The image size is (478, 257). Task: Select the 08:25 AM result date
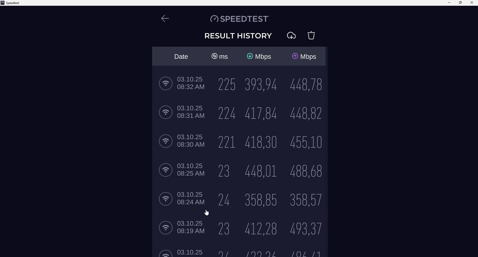pos(191,170)
